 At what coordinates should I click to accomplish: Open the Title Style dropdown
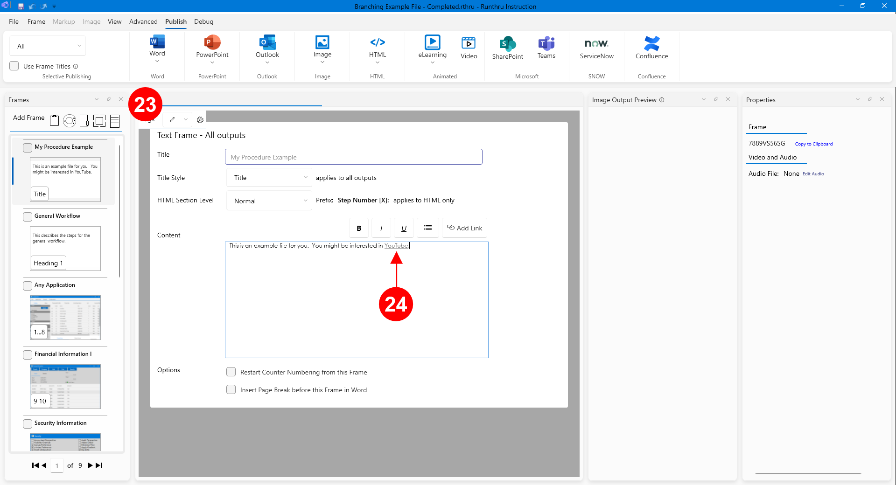pyautogui.click(x=269, y=178)
